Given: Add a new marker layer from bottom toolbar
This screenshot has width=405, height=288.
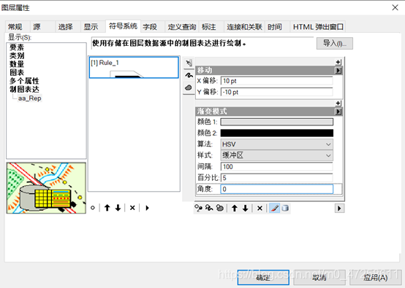Looking at the screenshot, I should point(198,208).
